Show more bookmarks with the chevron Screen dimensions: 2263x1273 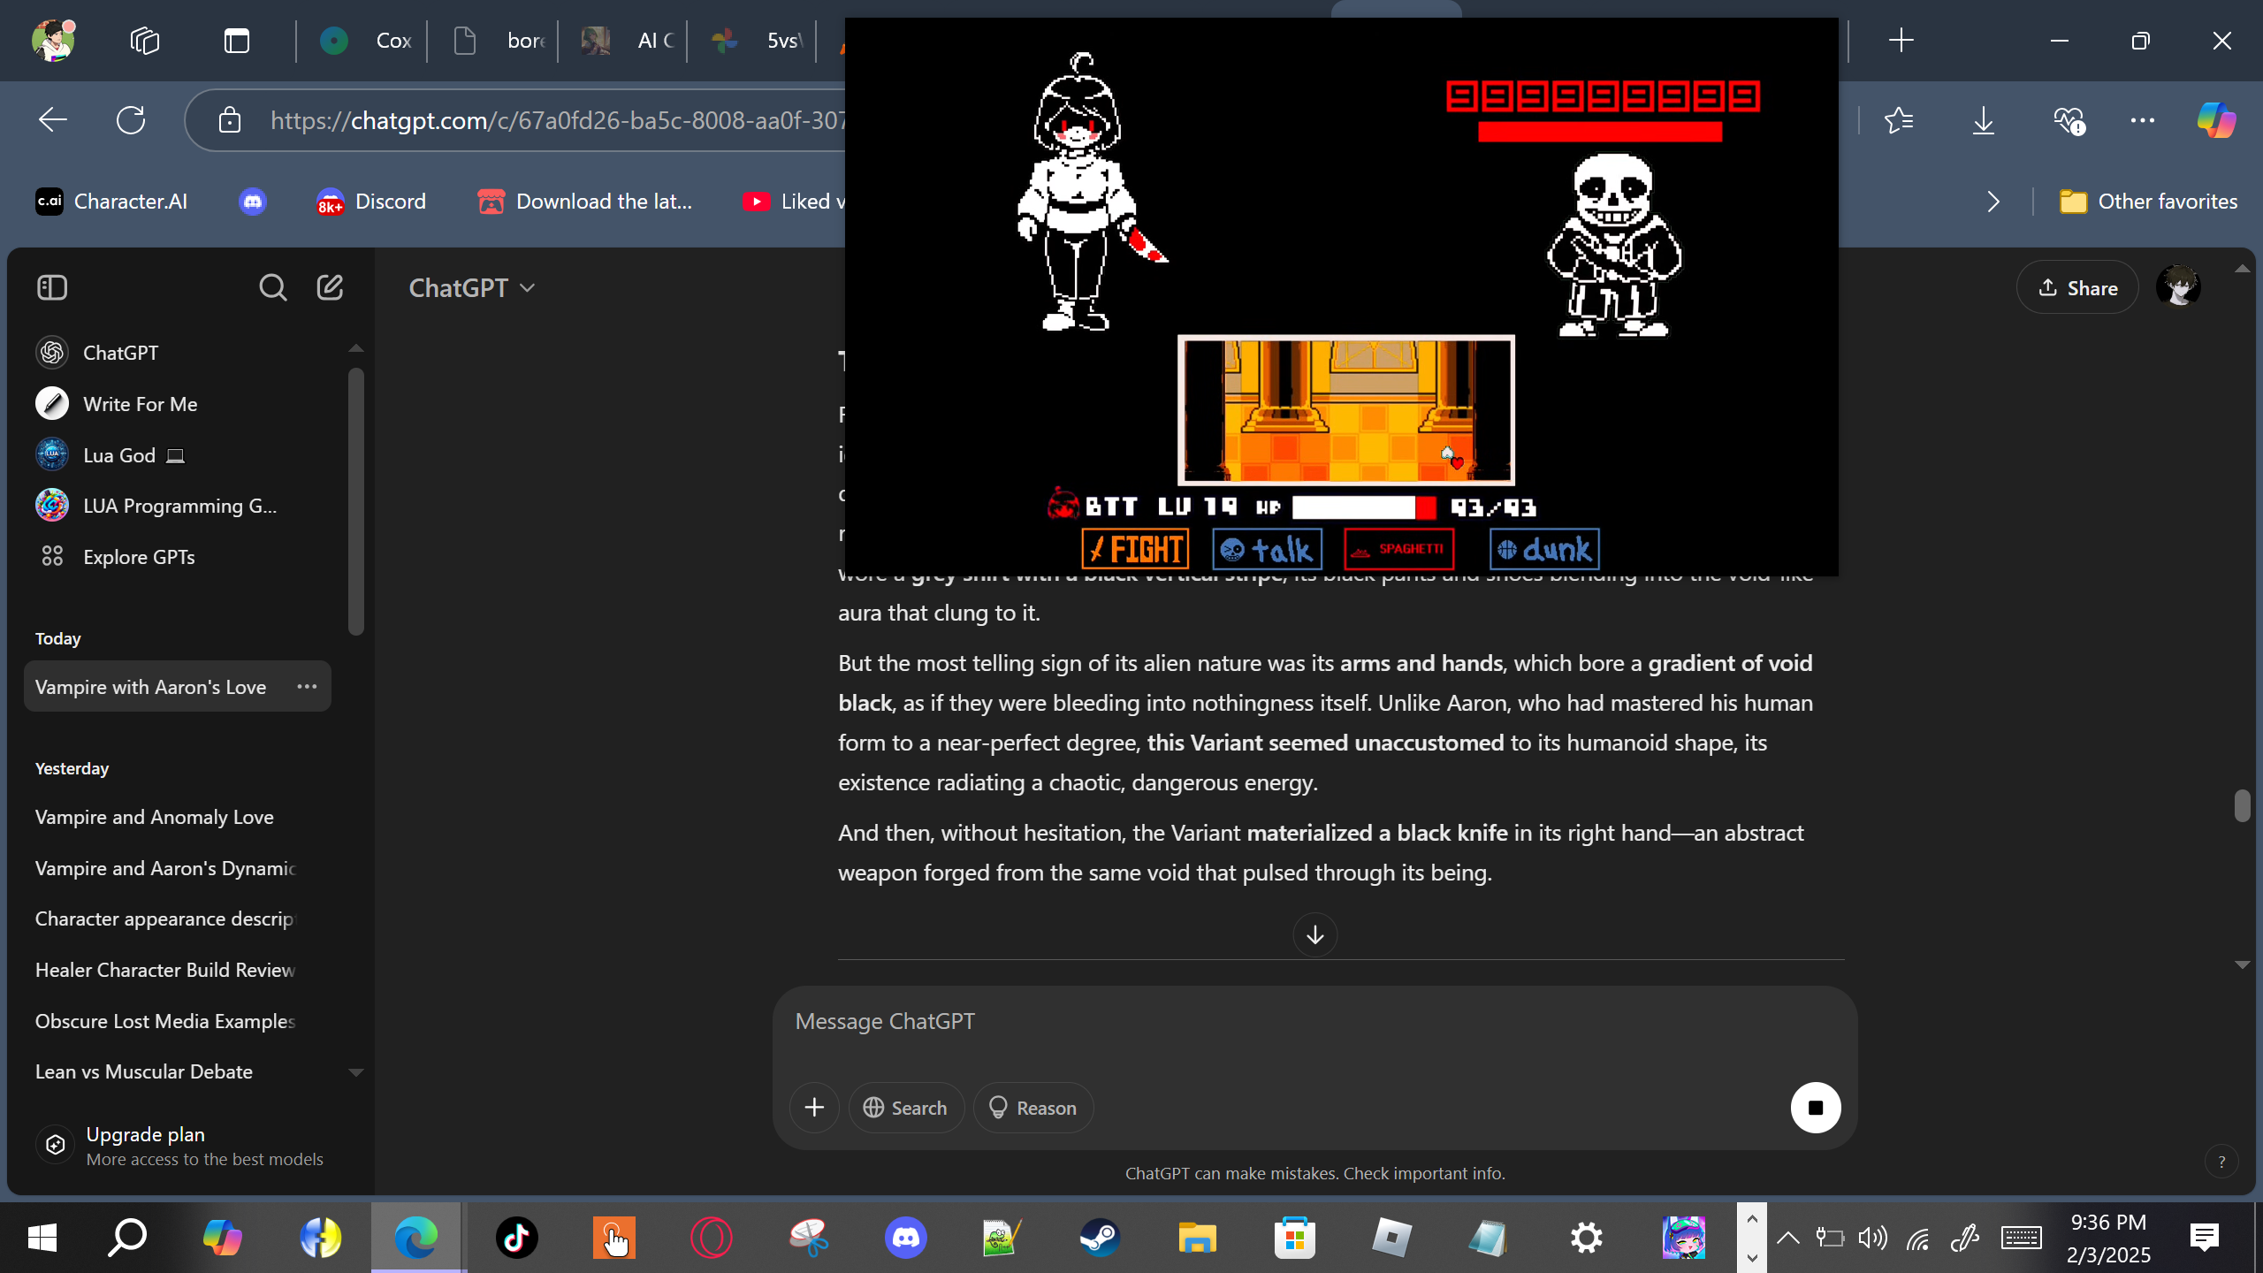(1993, 202)
